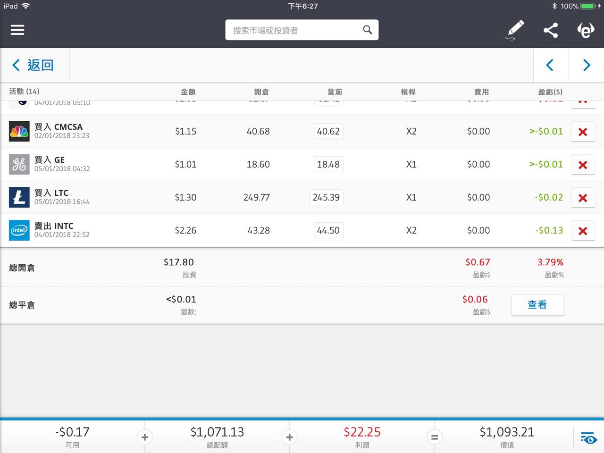Tap the plus icon beside 可用 balance
The width and height of the screenshot is (604, 453).
tap(145, 437)
